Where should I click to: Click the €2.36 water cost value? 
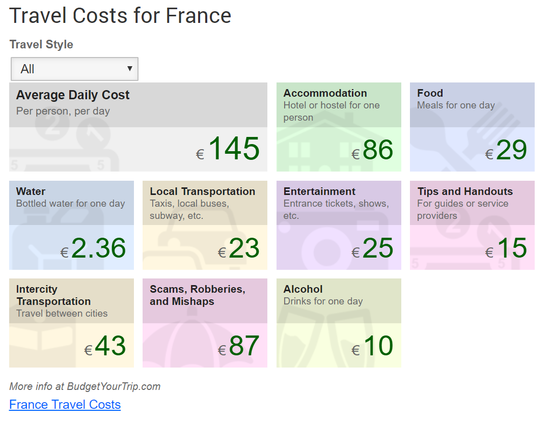coord(93,248)
